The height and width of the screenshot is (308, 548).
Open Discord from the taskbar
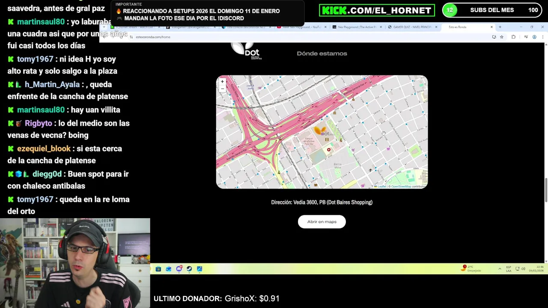click(179, 269)
